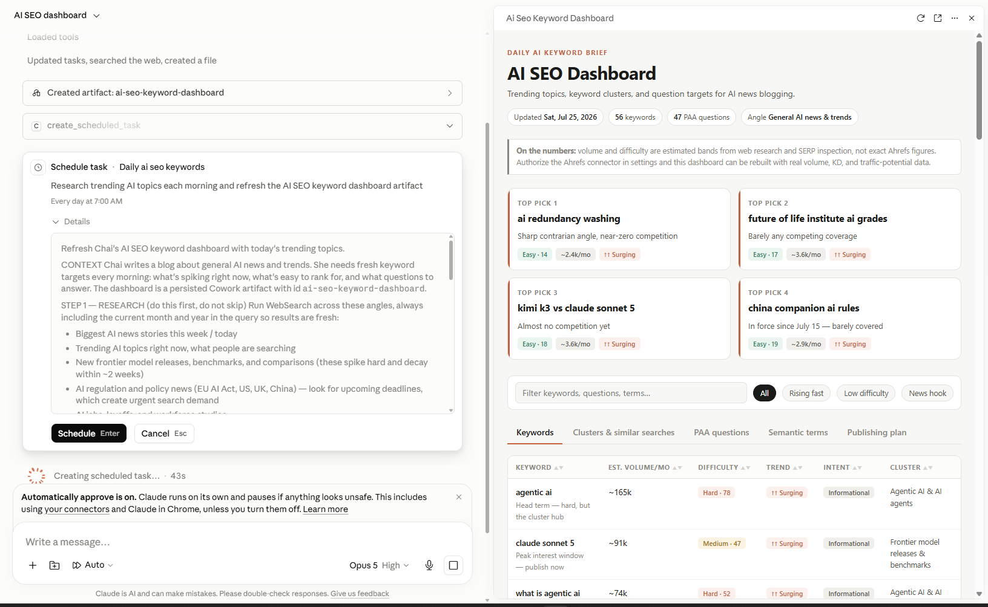This screenshot has height=607, width=988.
Task: Click the Every day at 7:00 AM schedule text
Action: pos(87,201)
